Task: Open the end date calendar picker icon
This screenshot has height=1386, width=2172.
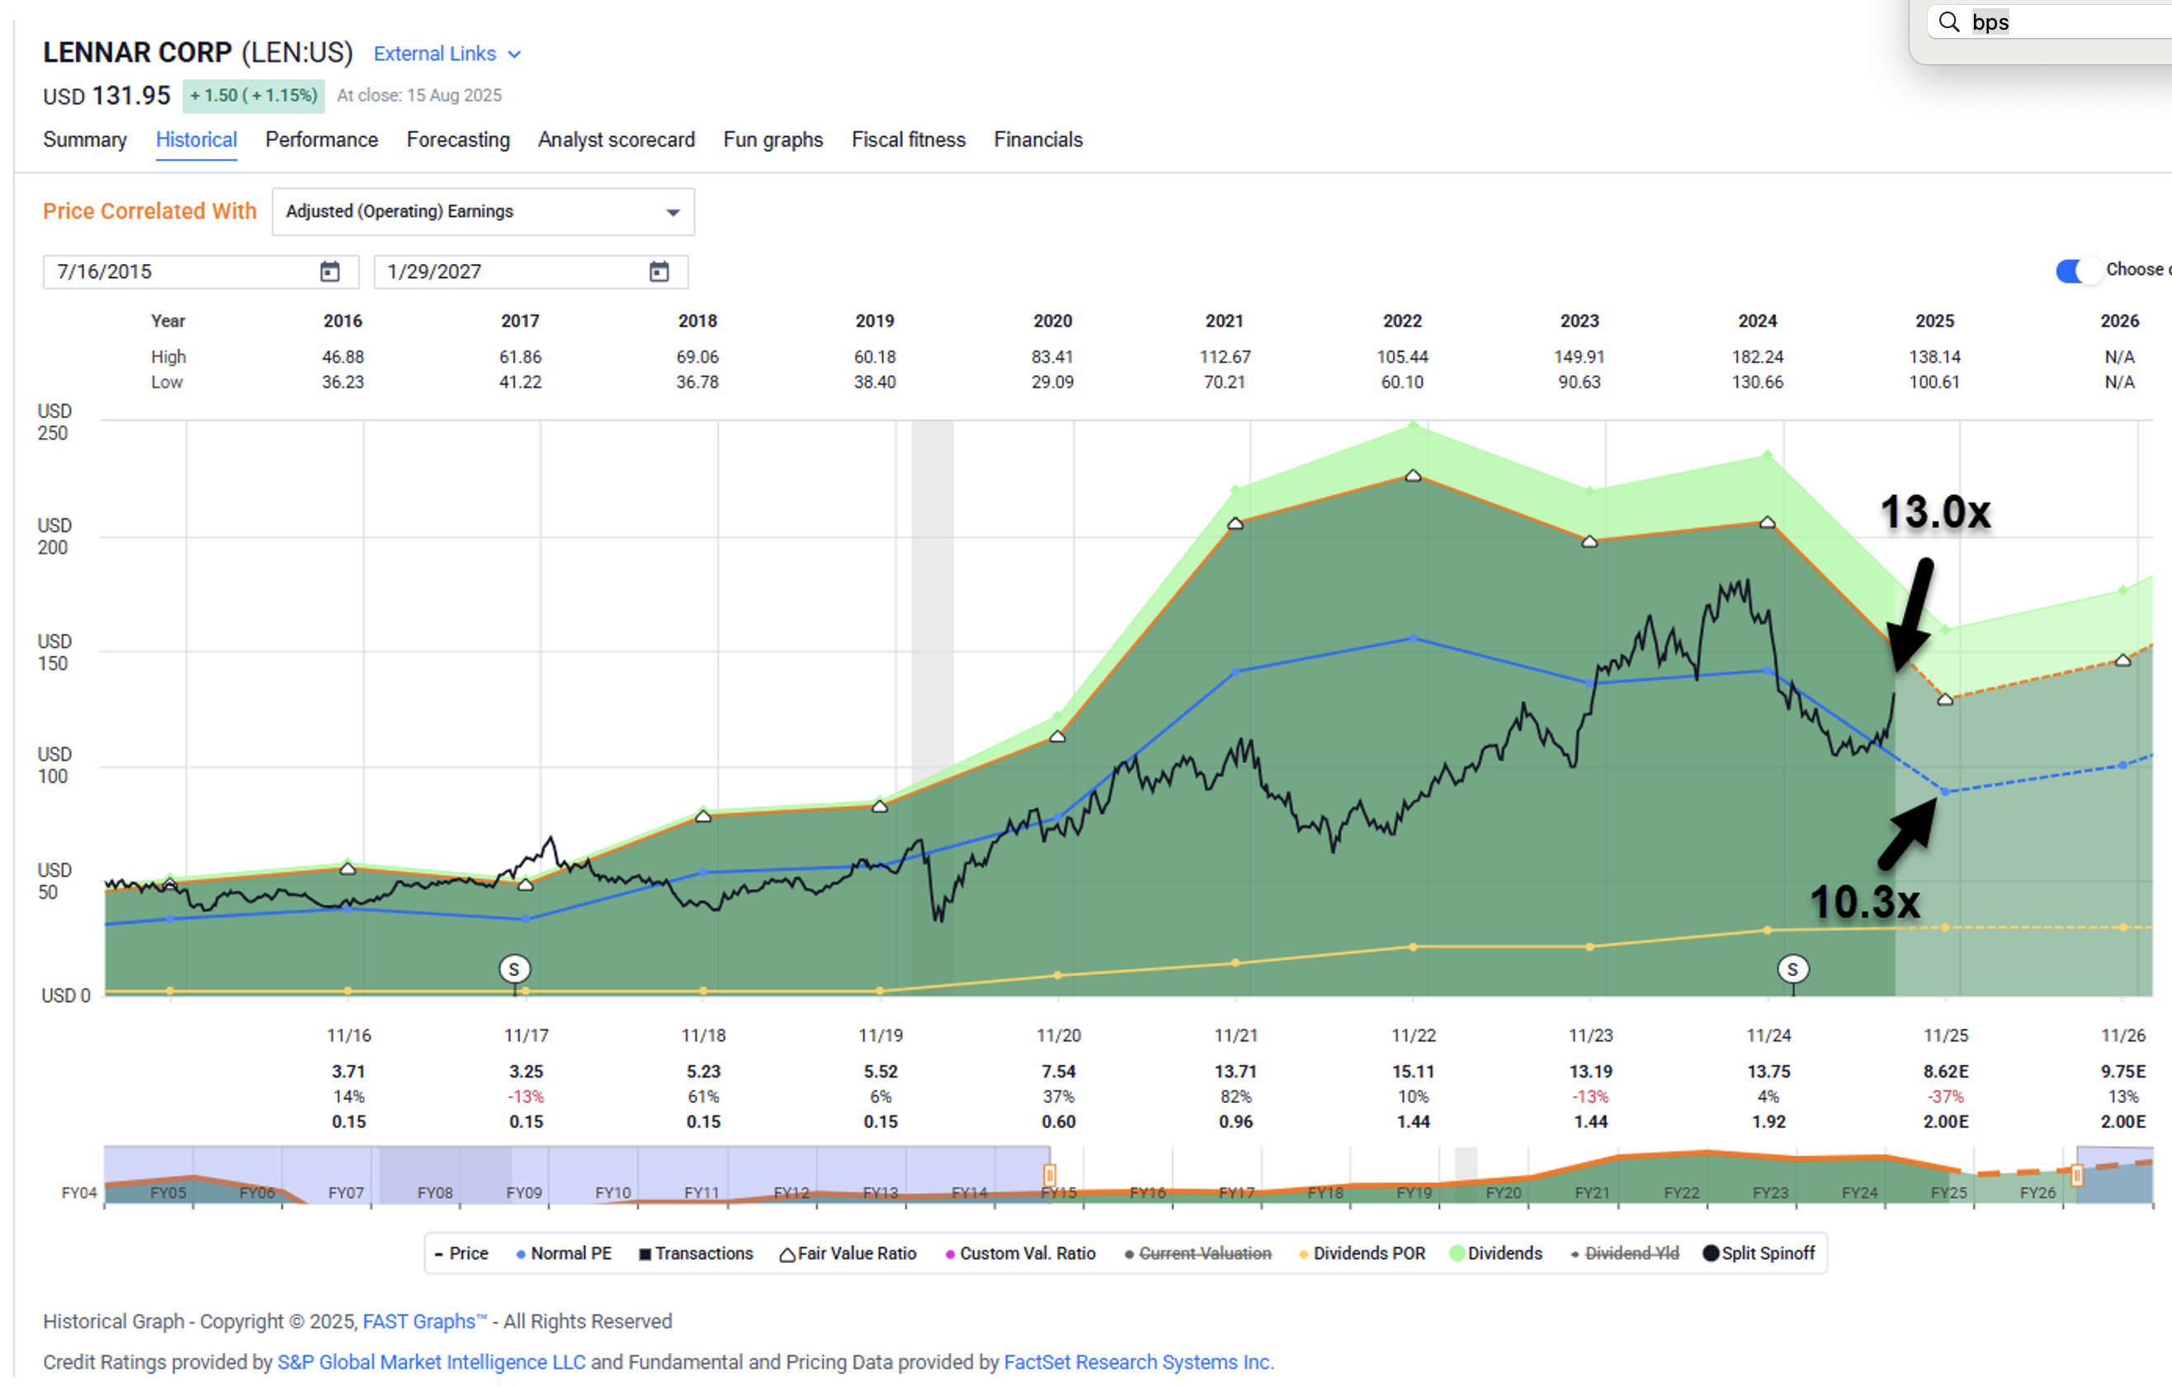Action: pyautogui.click(x=659, y=271)
